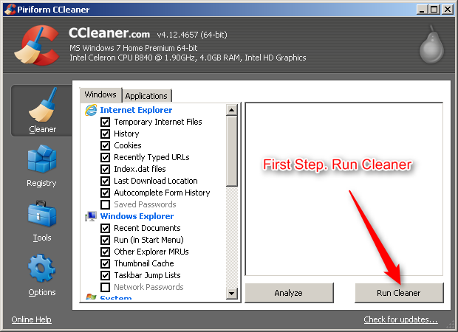Screen dimensions: 458x332
Task: Switch to the Applications tab
Action: (x=146, y=96)
